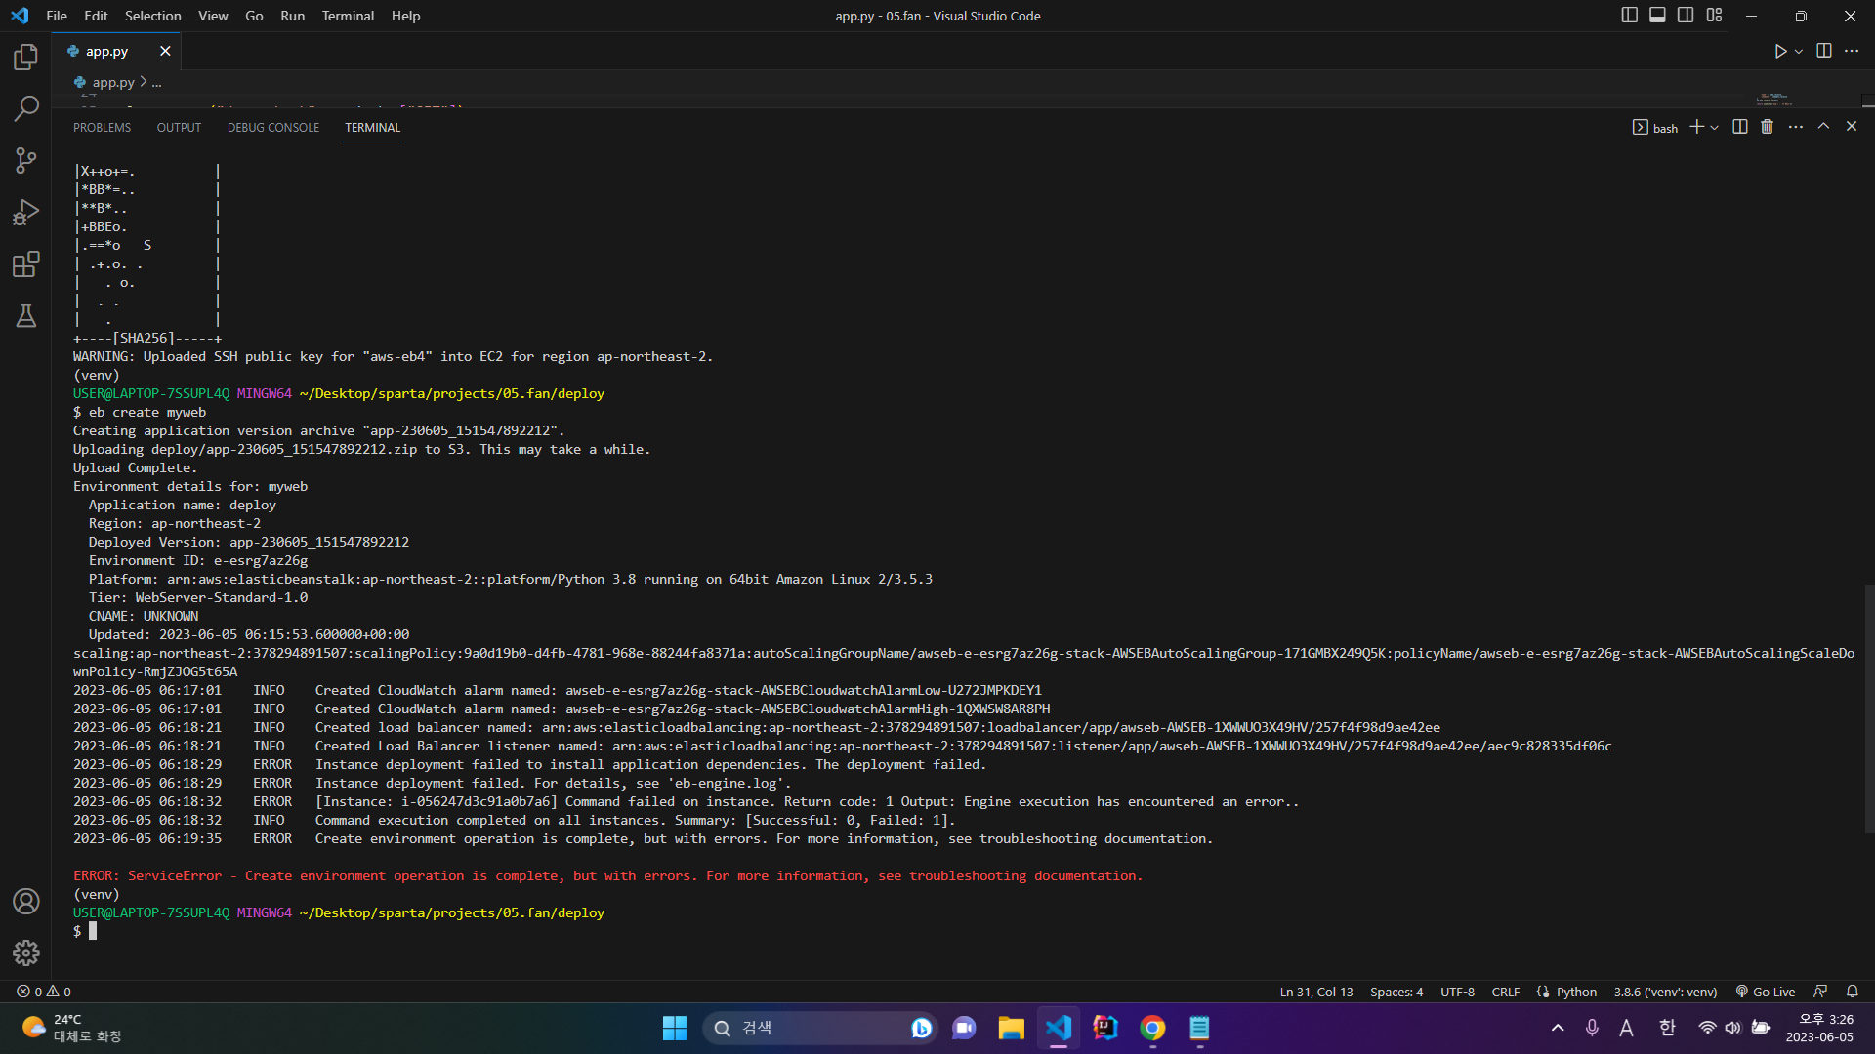Select the app.py editor tab
Screen dimensions: 1875x1054
tap(118, 51)
